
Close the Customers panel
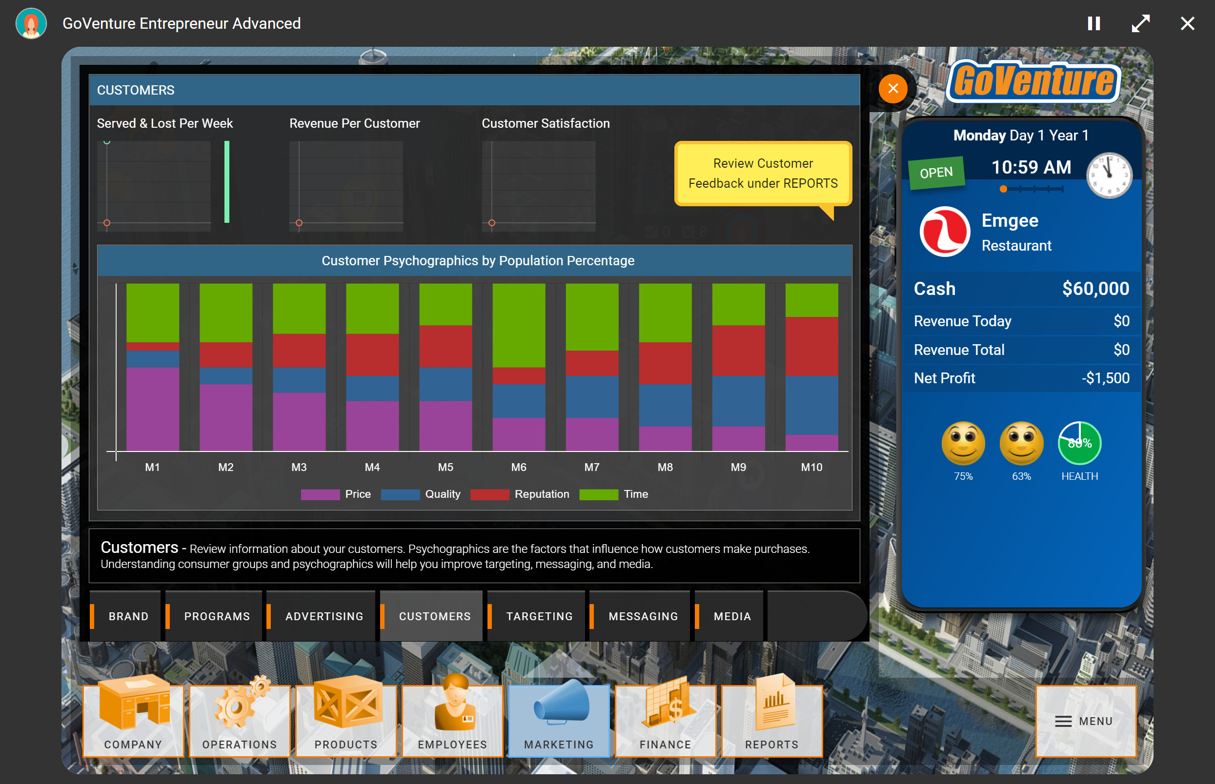coord(892,89)
